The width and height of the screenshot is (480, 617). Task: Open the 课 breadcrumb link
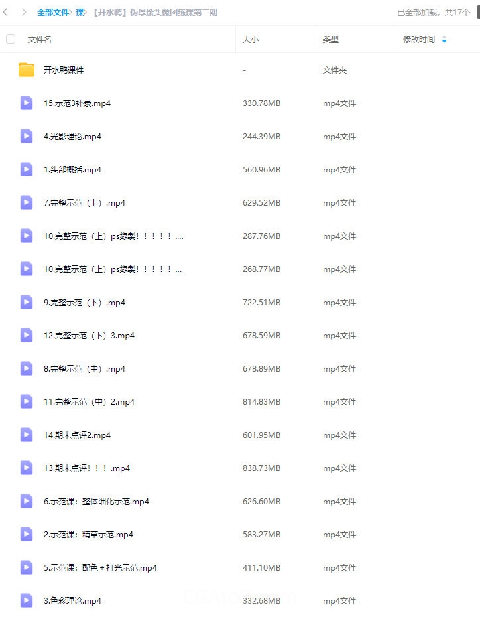(x=80, y=12)
